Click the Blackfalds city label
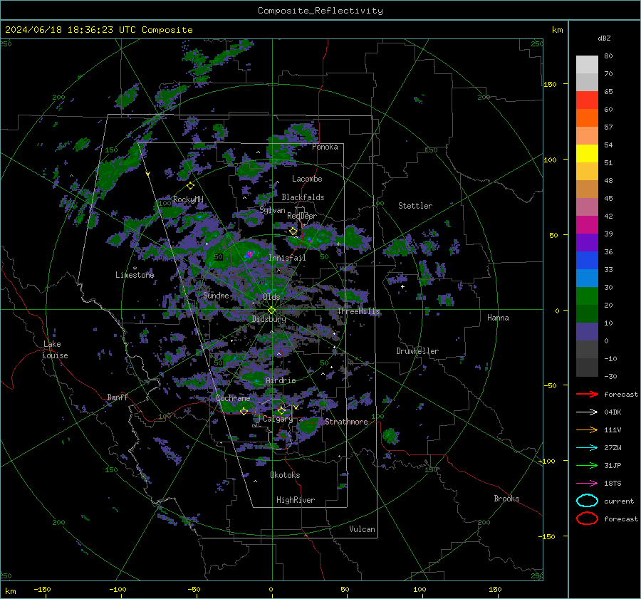This screenshot has width=641, height=599. 303,197
